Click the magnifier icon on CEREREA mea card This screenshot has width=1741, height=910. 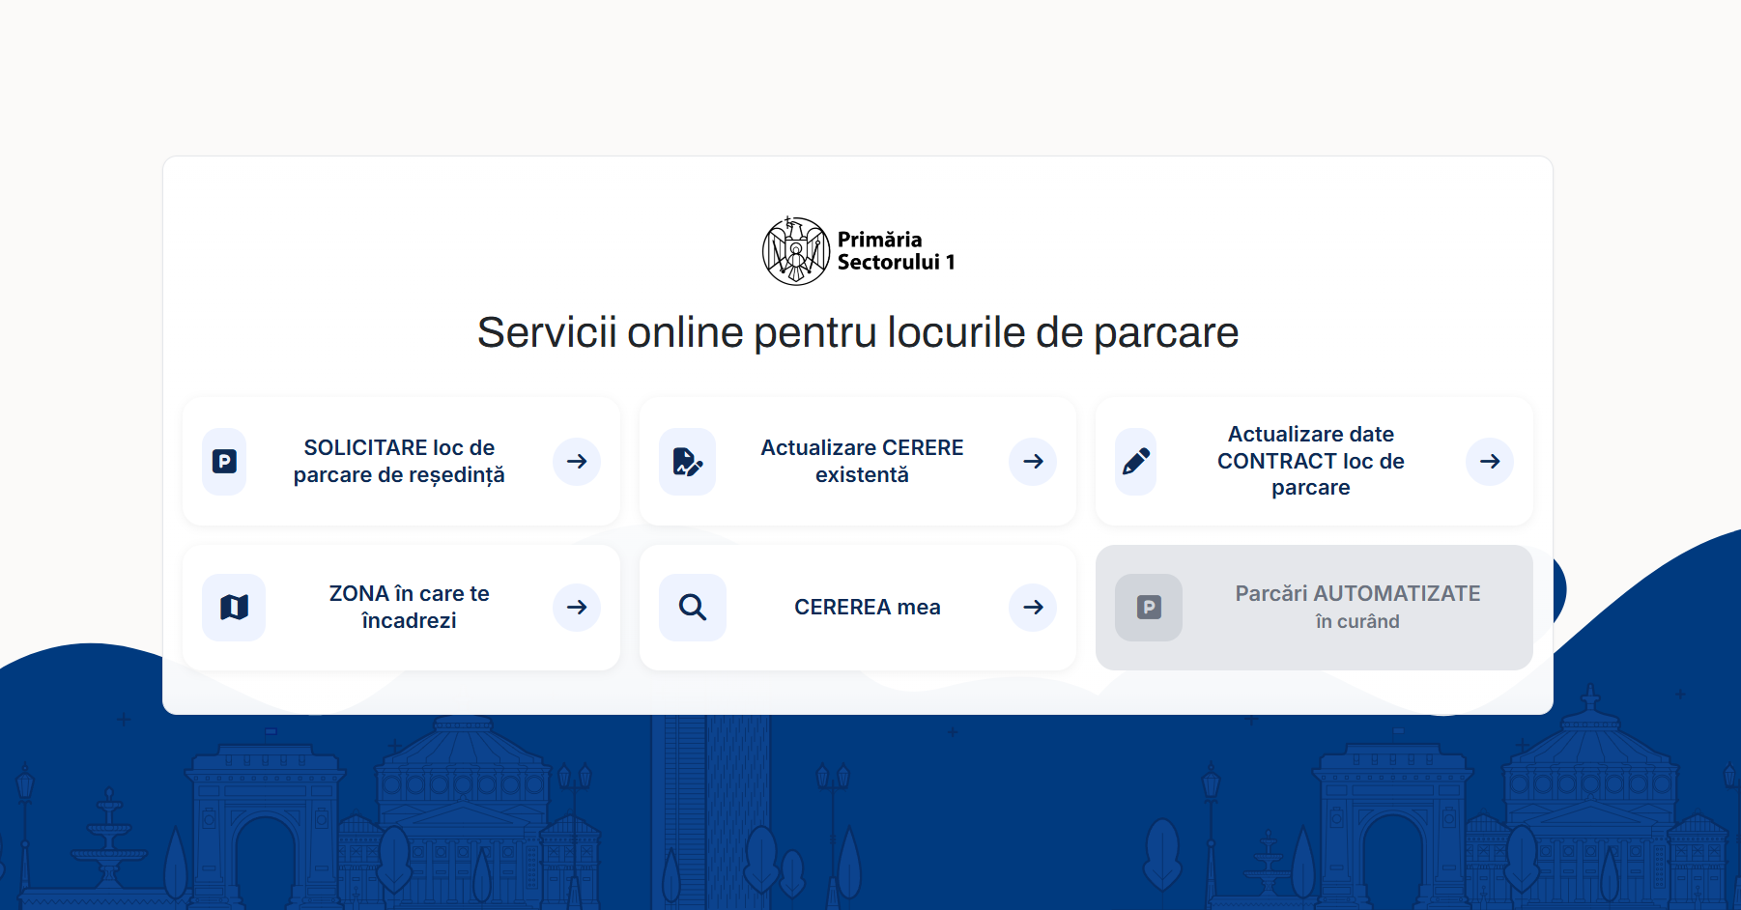[x=692, y=607]
